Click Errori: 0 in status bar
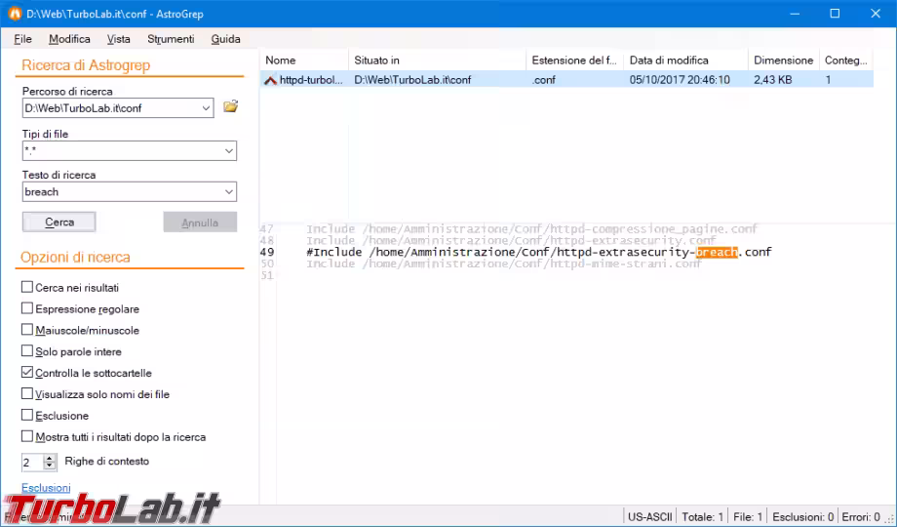This screenshot has height=527, width=897. coord(862,517)
